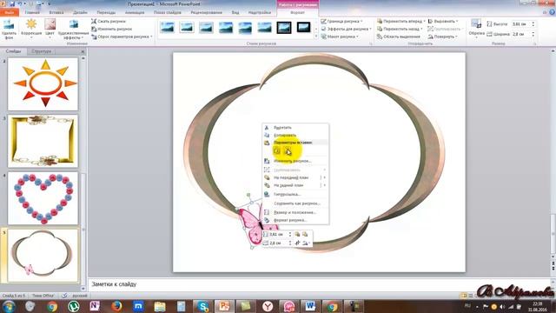Open Picture Effects (Эффекты для рисунка) dropdown
Viewport: 556px width, 313px height.
[346, 29]
